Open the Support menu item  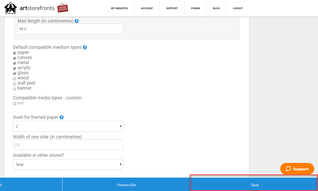tap(172, 8)
